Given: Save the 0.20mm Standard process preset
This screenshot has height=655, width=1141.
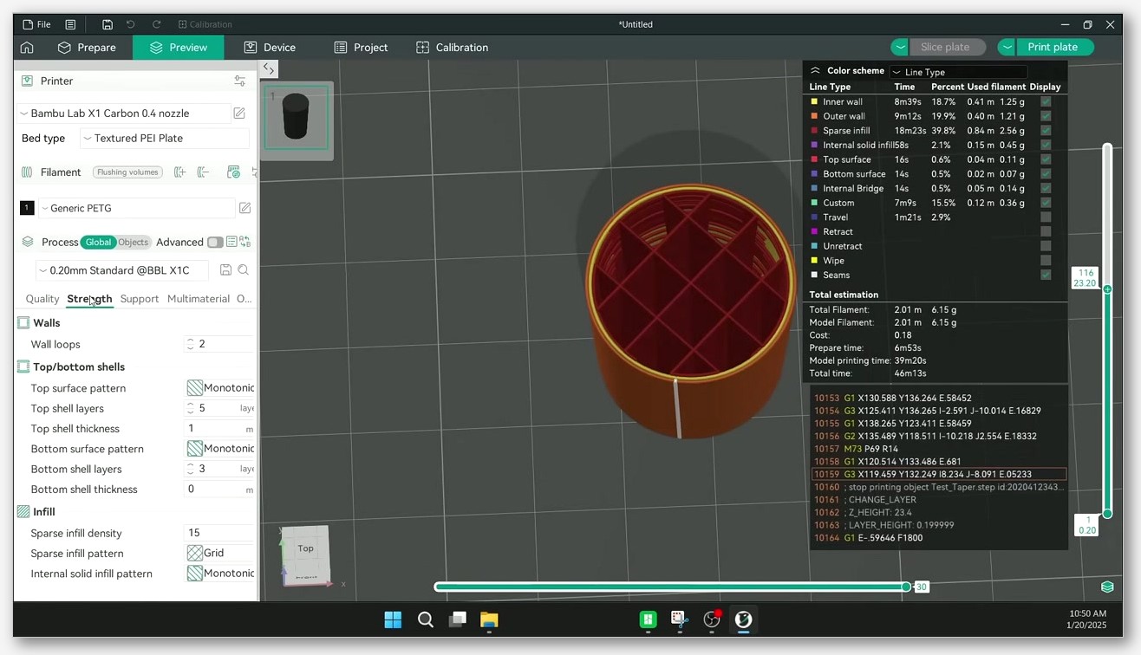Looking at the screenshot, I should click(225, 270).
